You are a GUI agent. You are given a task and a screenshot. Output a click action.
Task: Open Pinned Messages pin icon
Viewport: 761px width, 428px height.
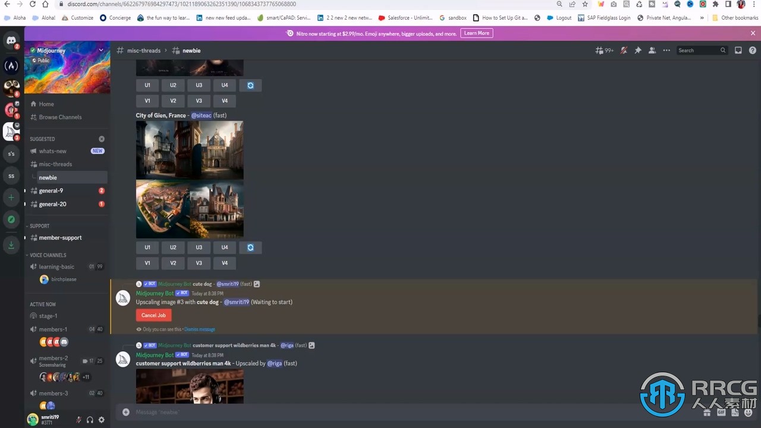[638, 51]
